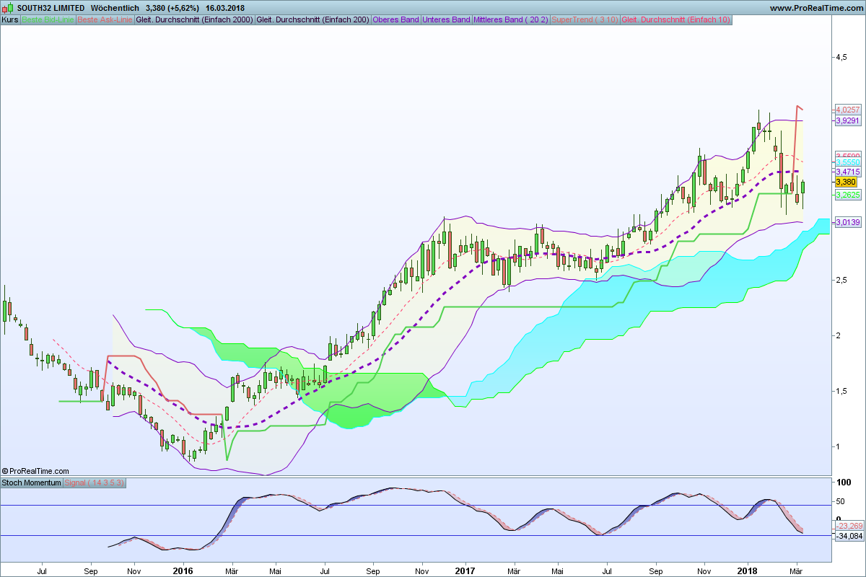Click the 2,5 price axis label
866x577 pixels.
tap(841, 280)
